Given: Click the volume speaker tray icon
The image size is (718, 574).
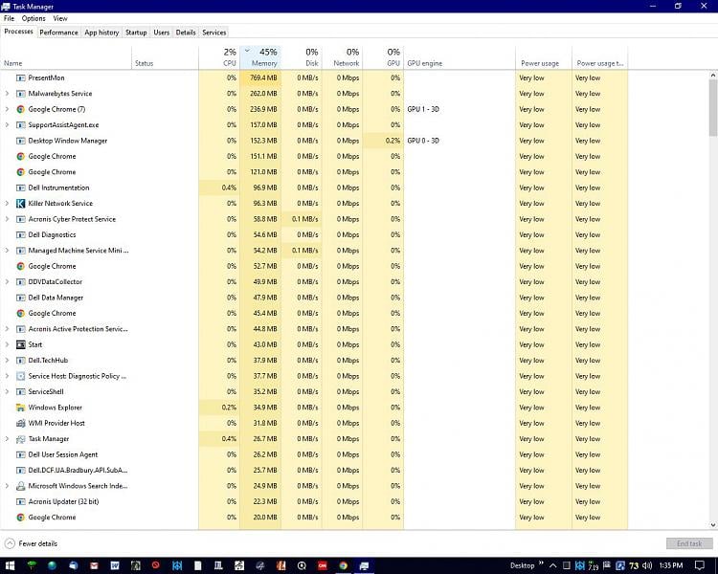Looking at the screenshot, I should [647, 565].
